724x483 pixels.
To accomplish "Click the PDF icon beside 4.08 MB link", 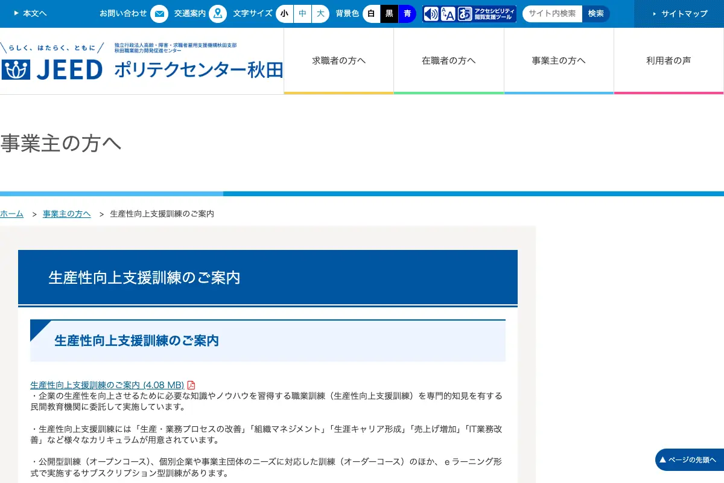I will [x=191, y=385].
